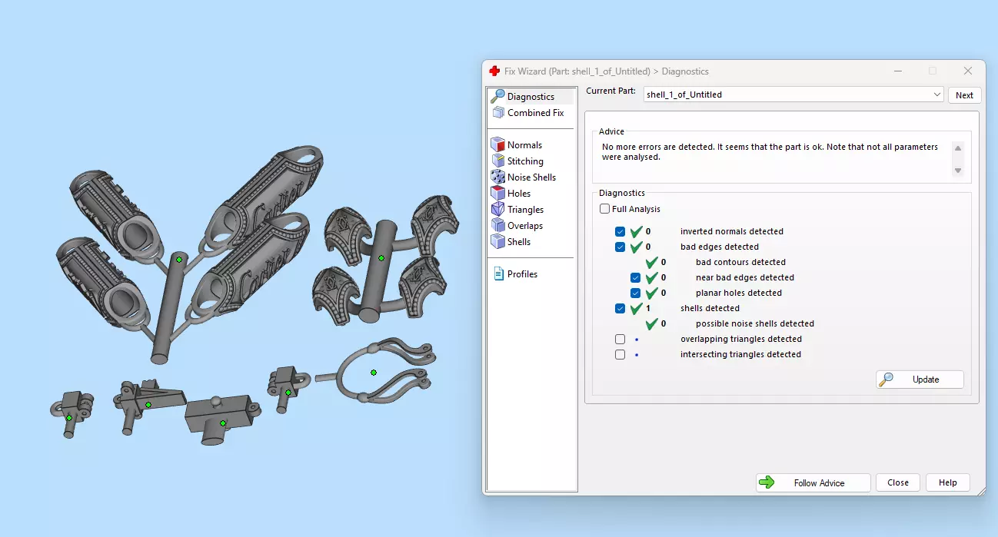
Task: Select the Noise Shells option
Action: pyautogui.click(x=524, y=177)
